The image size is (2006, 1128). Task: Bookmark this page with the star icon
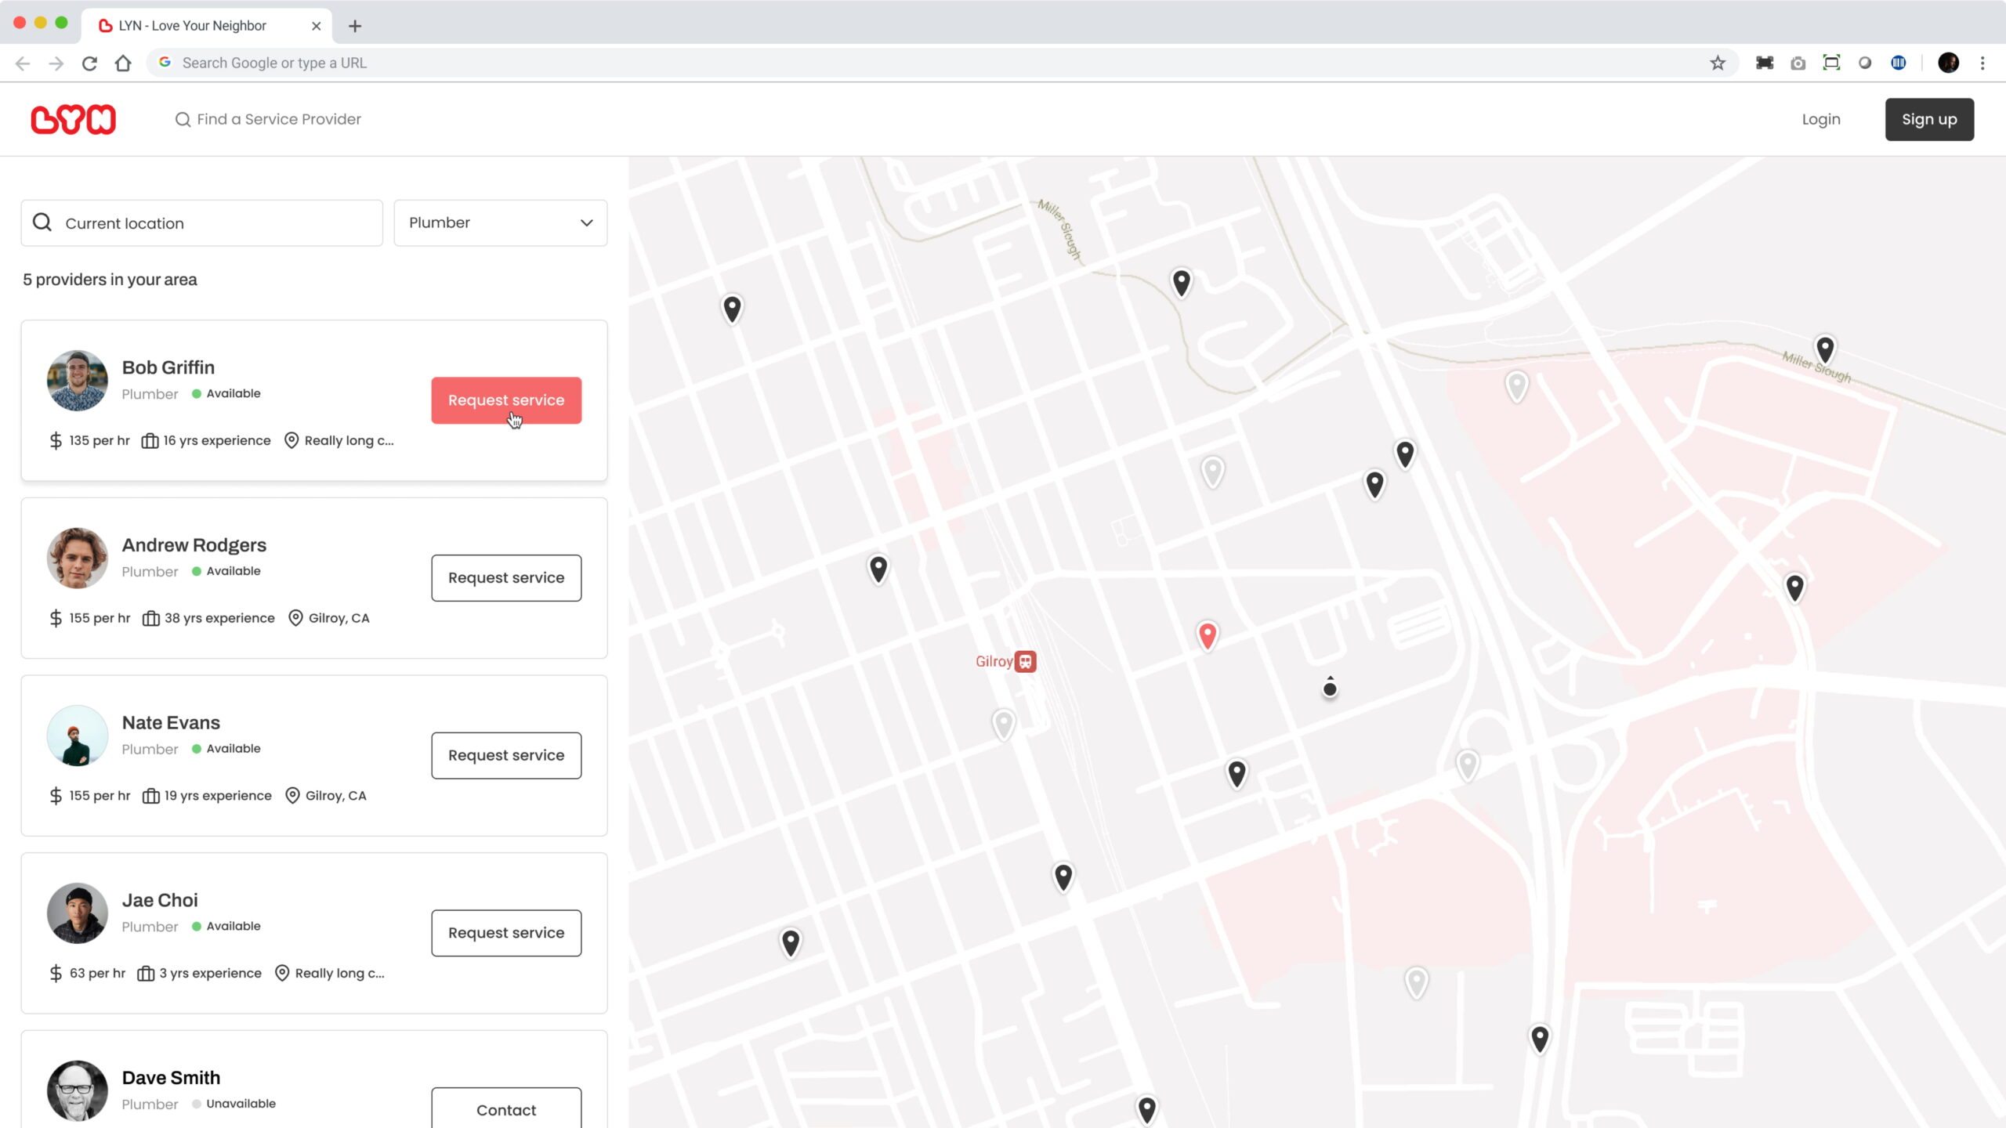click(1718, 63)
